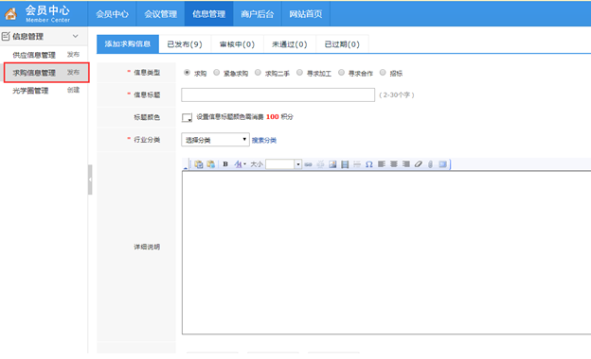Click the eraser remove-format icon
Image resolution: width=591 pixels, height=359 pixels.
pos(419,164)
